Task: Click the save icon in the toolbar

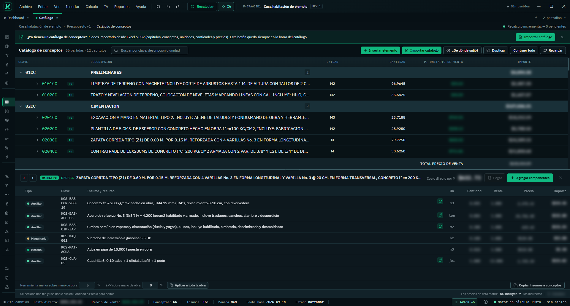Action: [x=158, y=7]
